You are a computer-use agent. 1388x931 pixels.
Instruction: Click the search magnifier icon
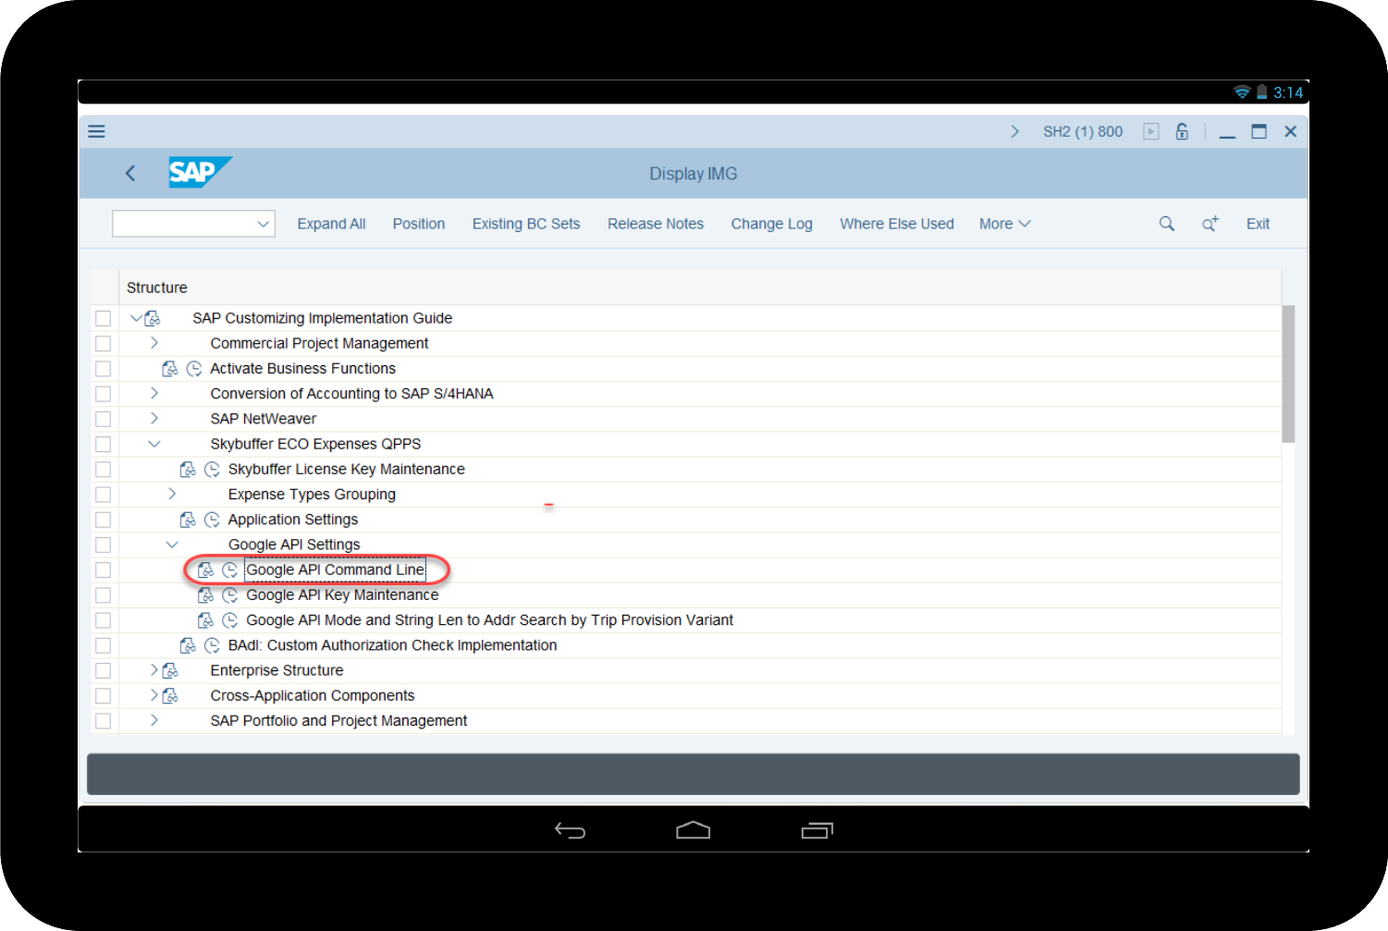click(x=1167, y=224)
